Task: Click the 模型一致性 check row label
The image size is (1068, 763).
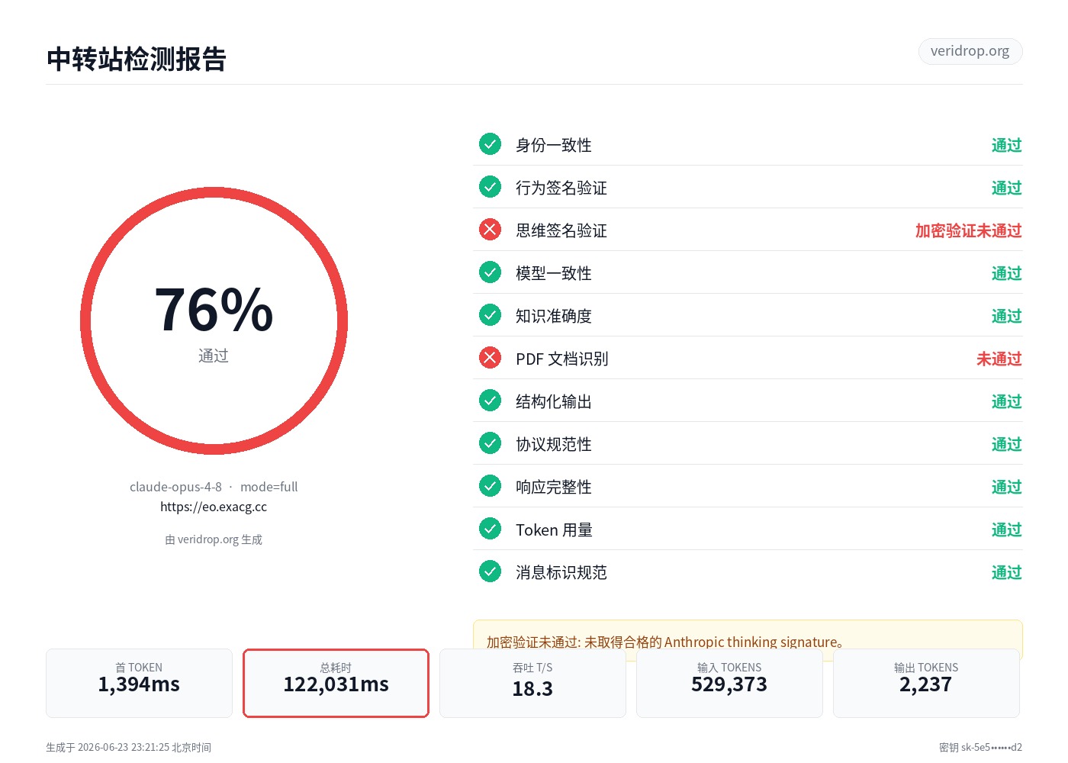Action: coord(554,273)
